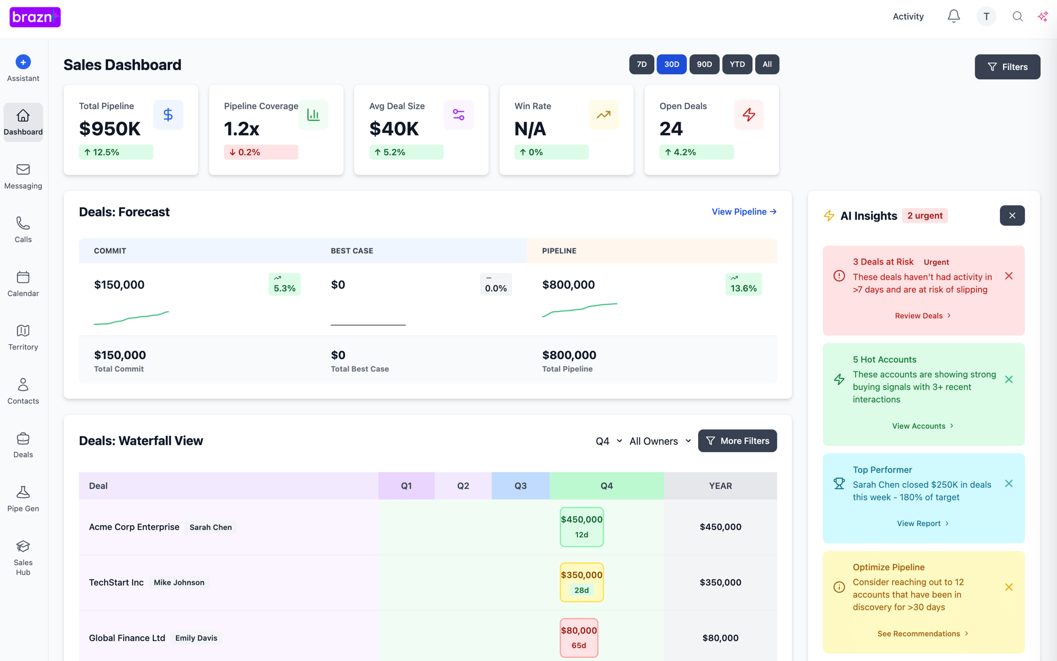The width and height of the screenshot is (1057, 661).
Task: Click the Q1 column header
Action: 406,485
